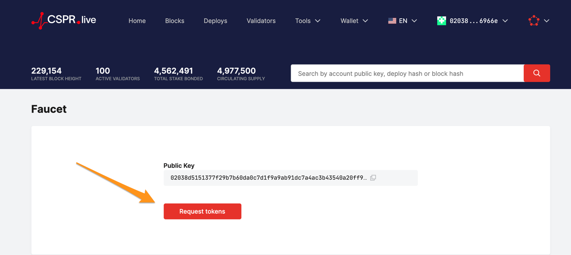Open the Validators page
Image resolution: width=571 pixels, height=255 pixels.
click(x=261, y=21)
